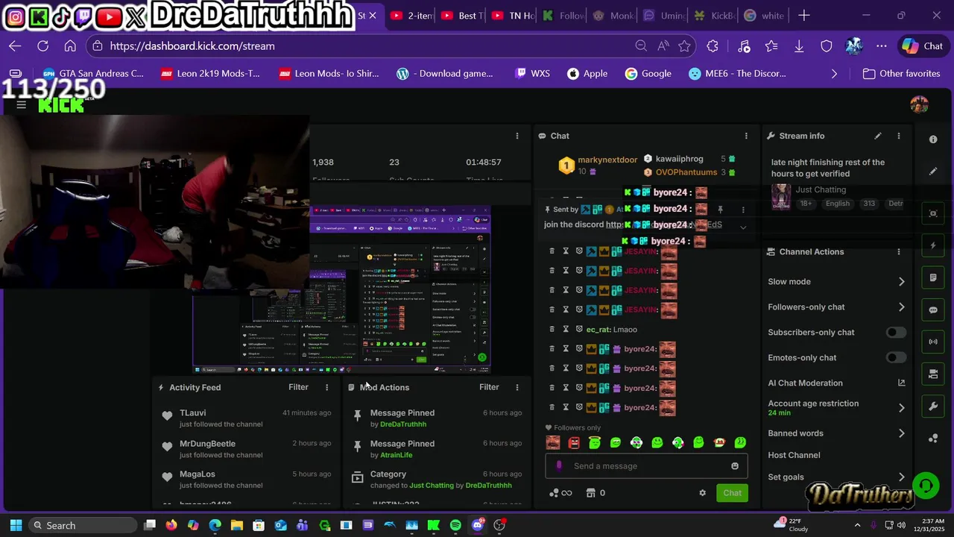
Task: Click the broadcast signal sidebar icon
Action: pyautogui.click(x=933, y=342)
